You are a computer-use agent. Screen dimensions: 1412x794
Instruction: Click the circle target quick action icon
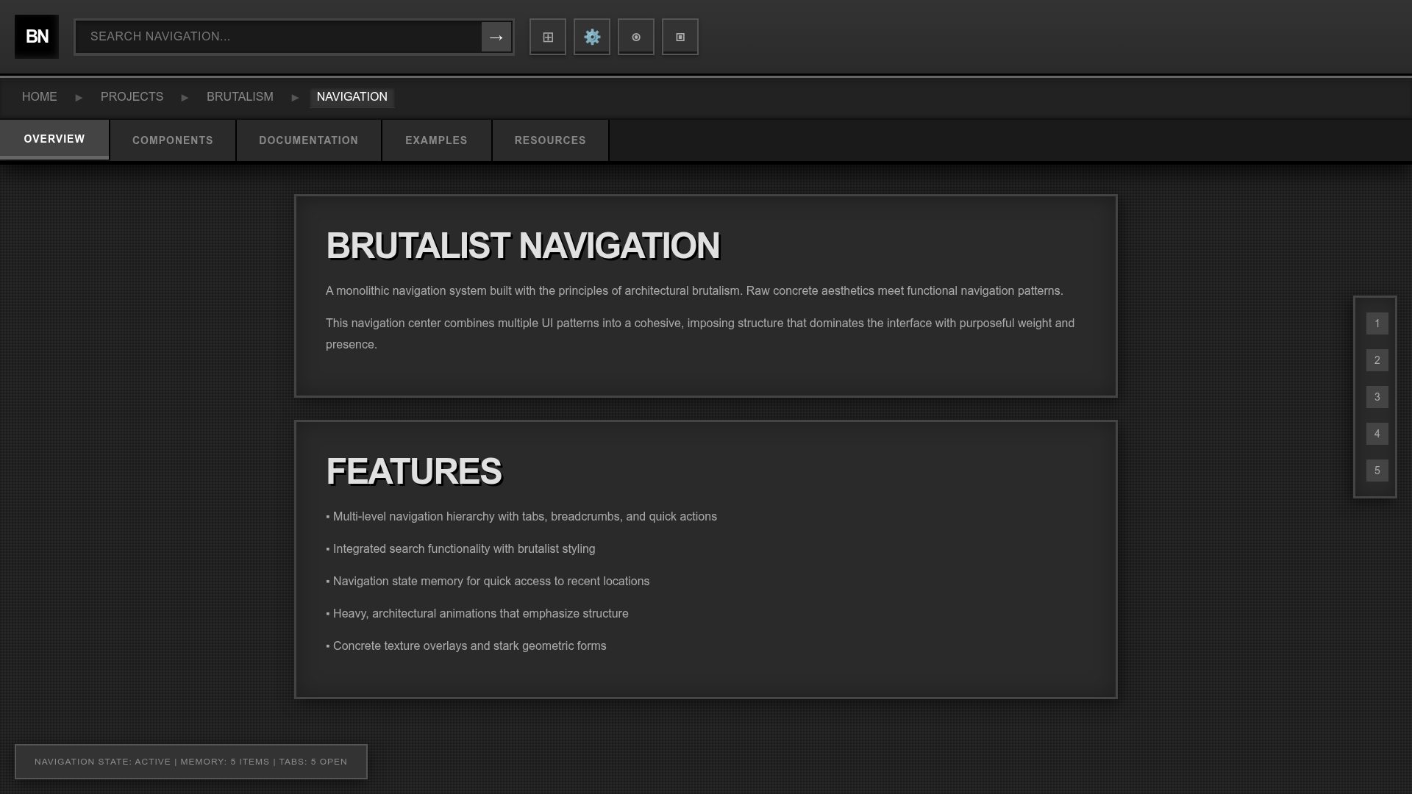(636, 37)
